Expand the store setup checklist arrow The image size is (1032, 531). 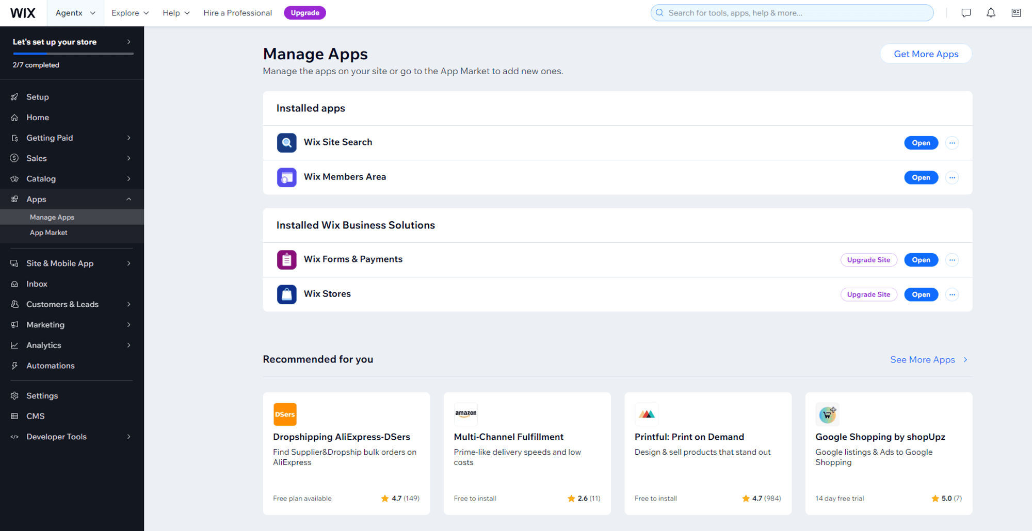click(129, 42)
